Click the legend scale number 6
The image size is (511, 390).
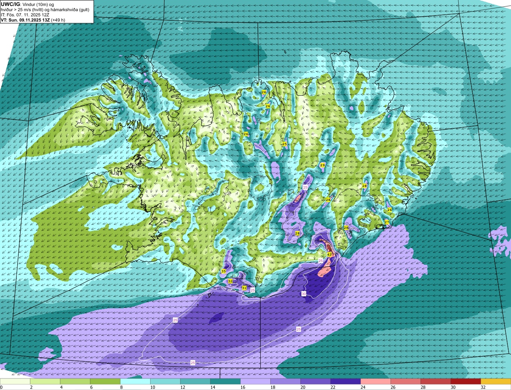tap(91, 387)
